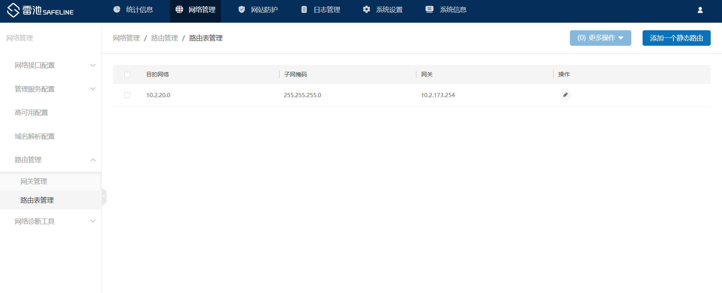Collapse the sidebar using the edge handle
The height and width of the screenshot is (293, 722).
[x=104, y=197]
